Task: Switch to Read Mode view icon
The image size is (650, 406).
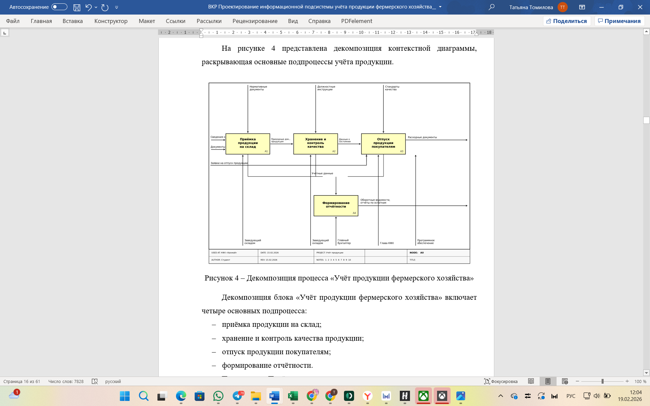Action: 531,381
